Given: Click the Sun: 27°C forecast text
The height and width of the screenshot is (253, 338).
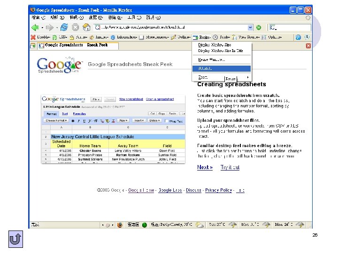Looking at the screenshot, I should 217,224.
